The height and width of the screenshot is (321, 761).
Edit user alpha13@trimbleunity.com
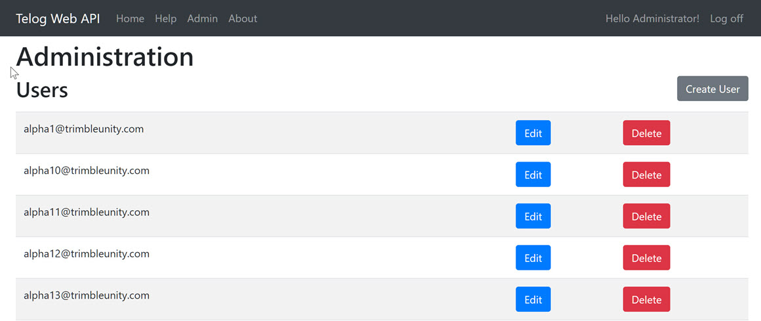tap(533, 299)
